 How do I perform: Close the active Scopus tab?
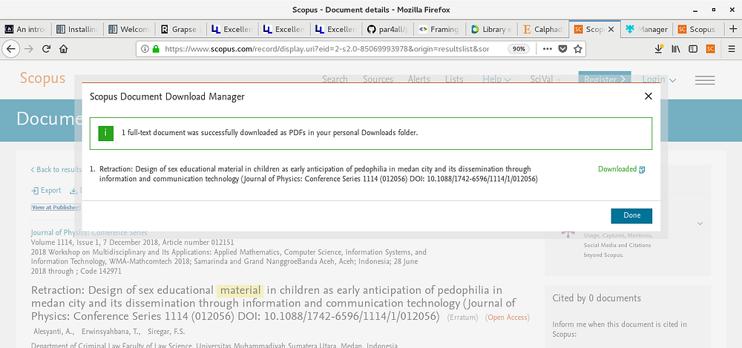click(x=611, y=30)
